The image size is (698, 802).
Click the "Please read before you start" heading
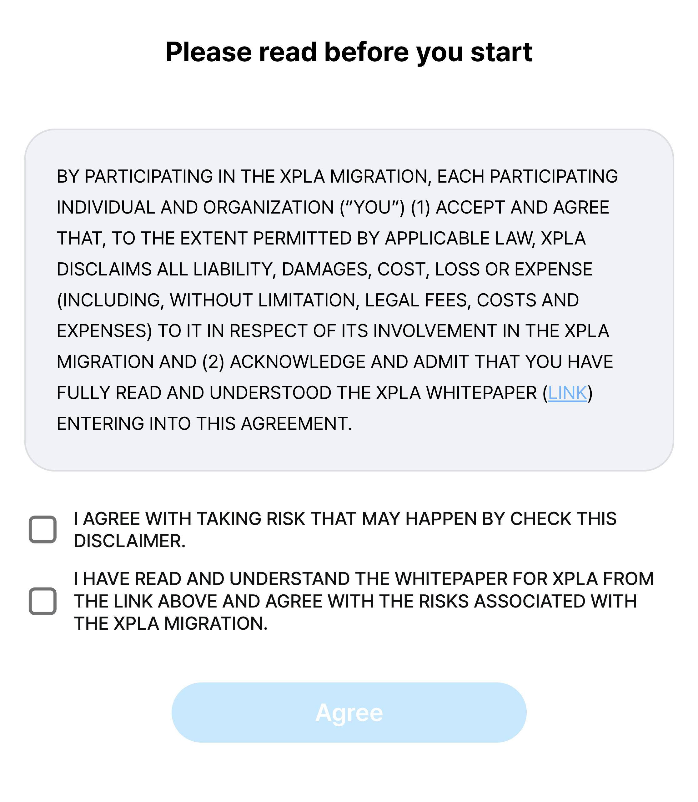point(349,52)
